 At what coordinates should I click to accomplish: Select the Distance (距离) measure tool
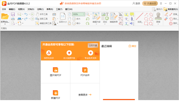click(x=173, y=14)
